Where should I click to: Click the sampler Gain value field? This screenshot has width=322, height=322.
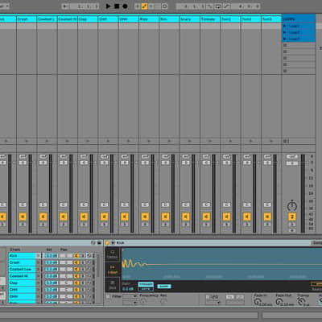coord(128,289)
